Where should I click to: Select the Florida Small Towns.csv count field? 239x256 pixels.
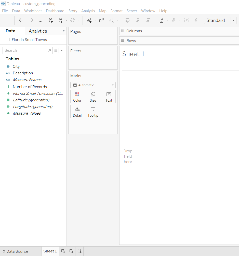click(38, 93)
